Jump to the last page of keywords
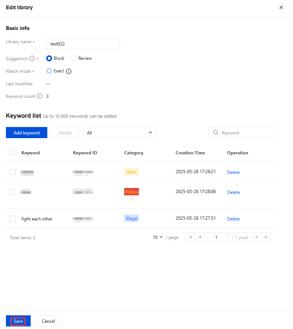The image size is (293, 329). pyautogui.click(x=266, y=237)
